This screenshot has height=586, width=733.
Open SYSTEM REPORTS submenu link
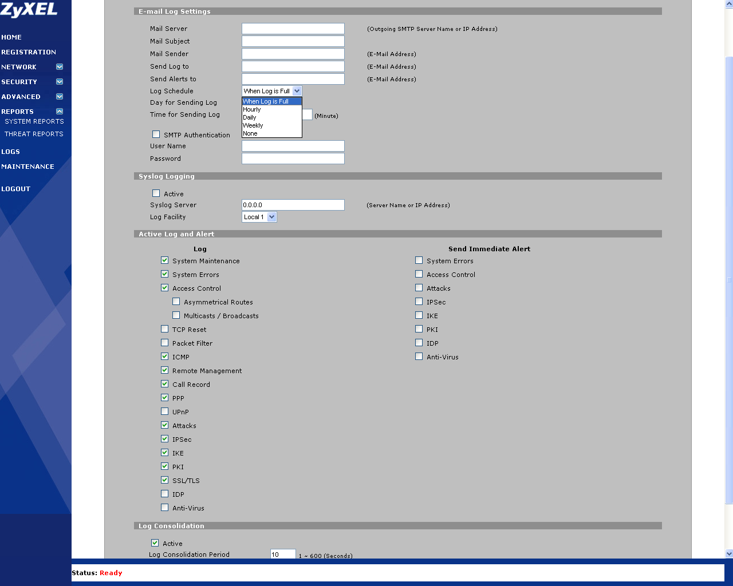34,121
